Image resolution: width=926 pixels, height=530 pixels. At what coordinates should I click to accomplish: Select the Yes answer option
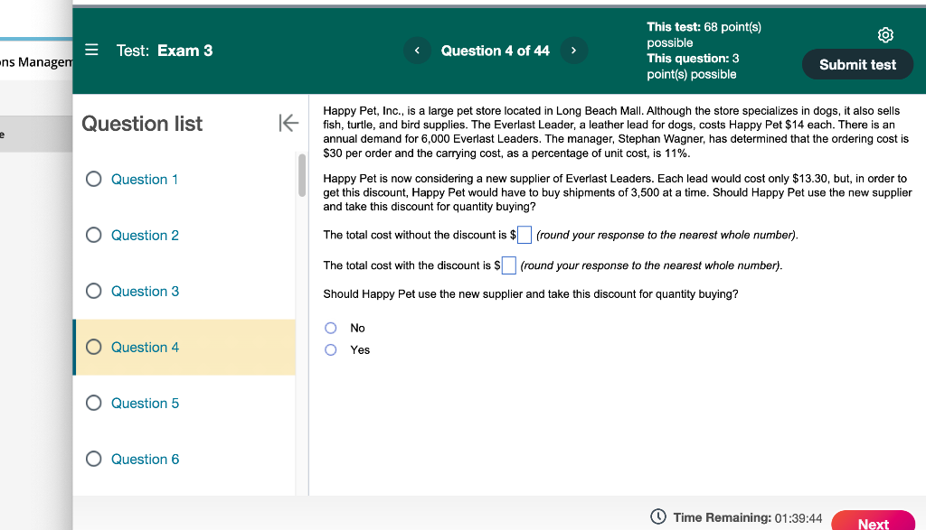click(330, 349)
